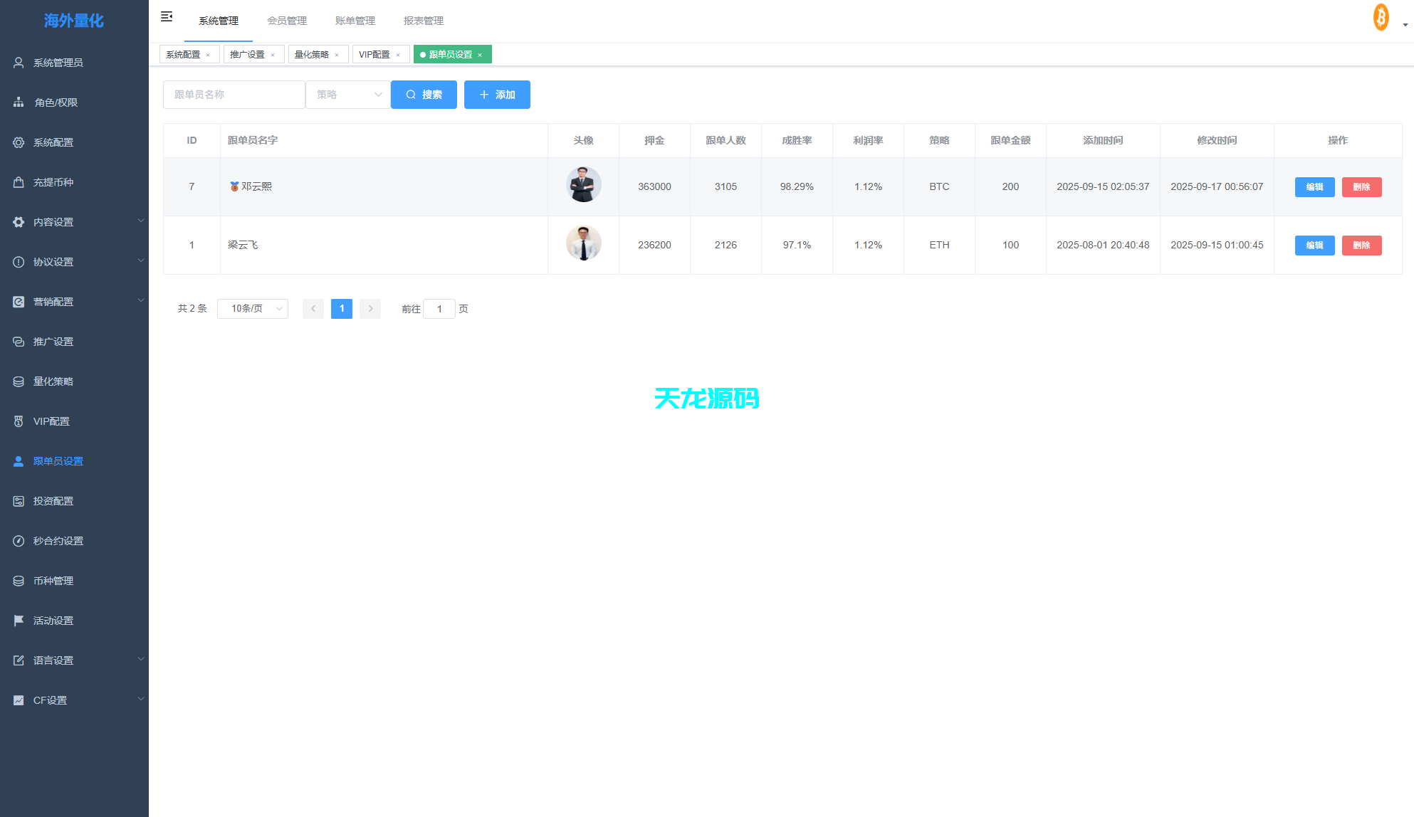Select the 充提币种 sidebar icon

(x=18, y=181)
